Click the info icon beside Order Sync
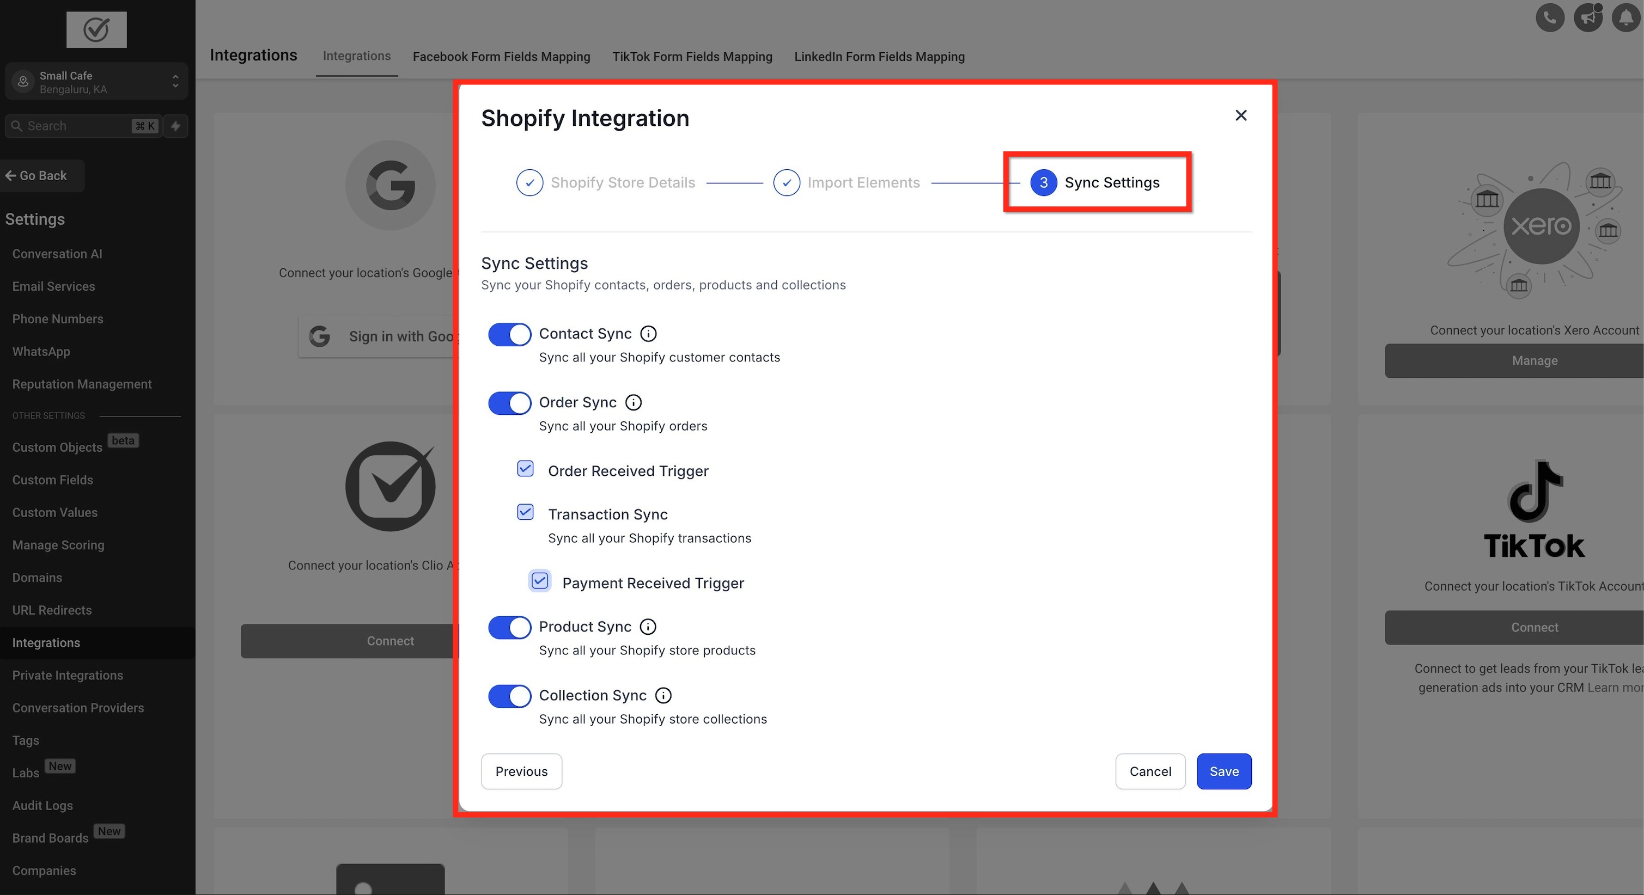This screenshot has width=1644, height=895. (633, 402)
